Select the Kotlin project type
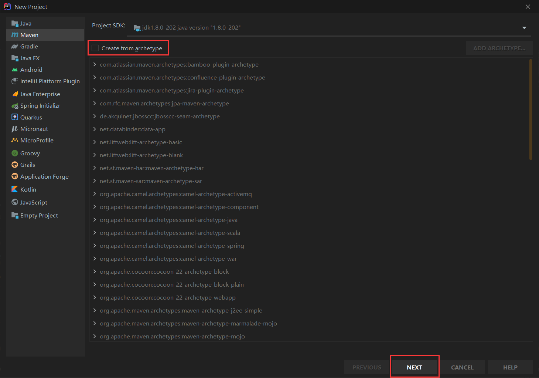The image size is (539, 378). 28,189
